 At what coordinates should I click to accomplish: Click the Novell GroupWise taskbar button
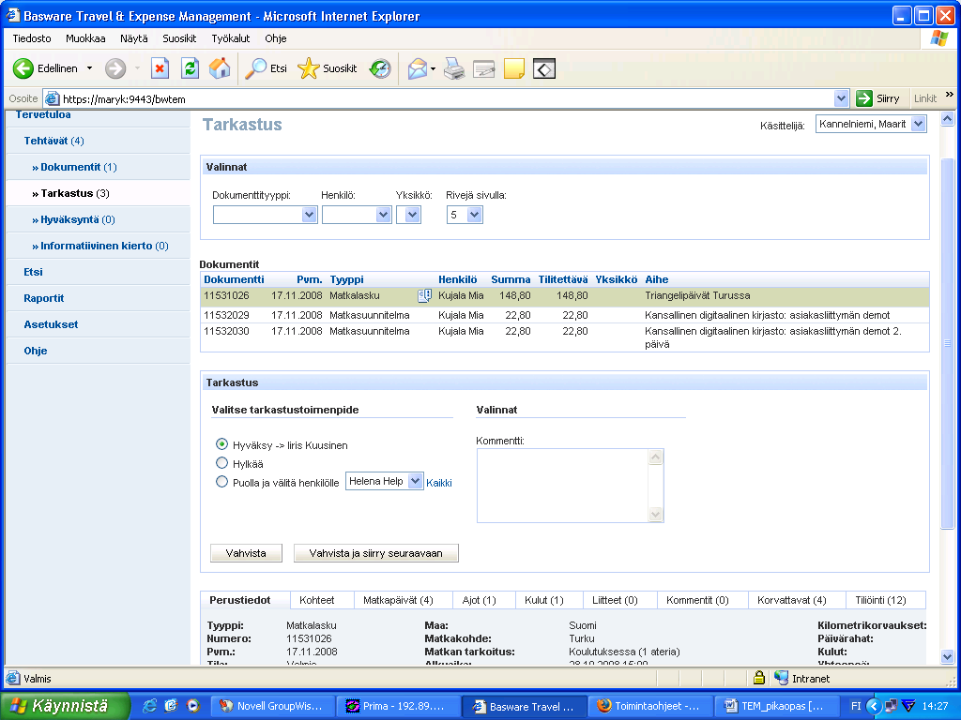click(273, 706)
